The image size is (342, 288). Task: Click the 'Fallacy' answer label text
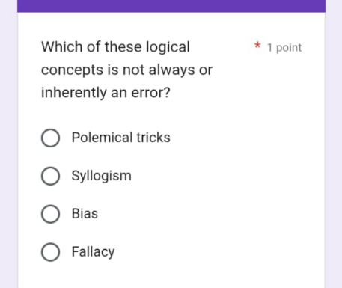94,252
